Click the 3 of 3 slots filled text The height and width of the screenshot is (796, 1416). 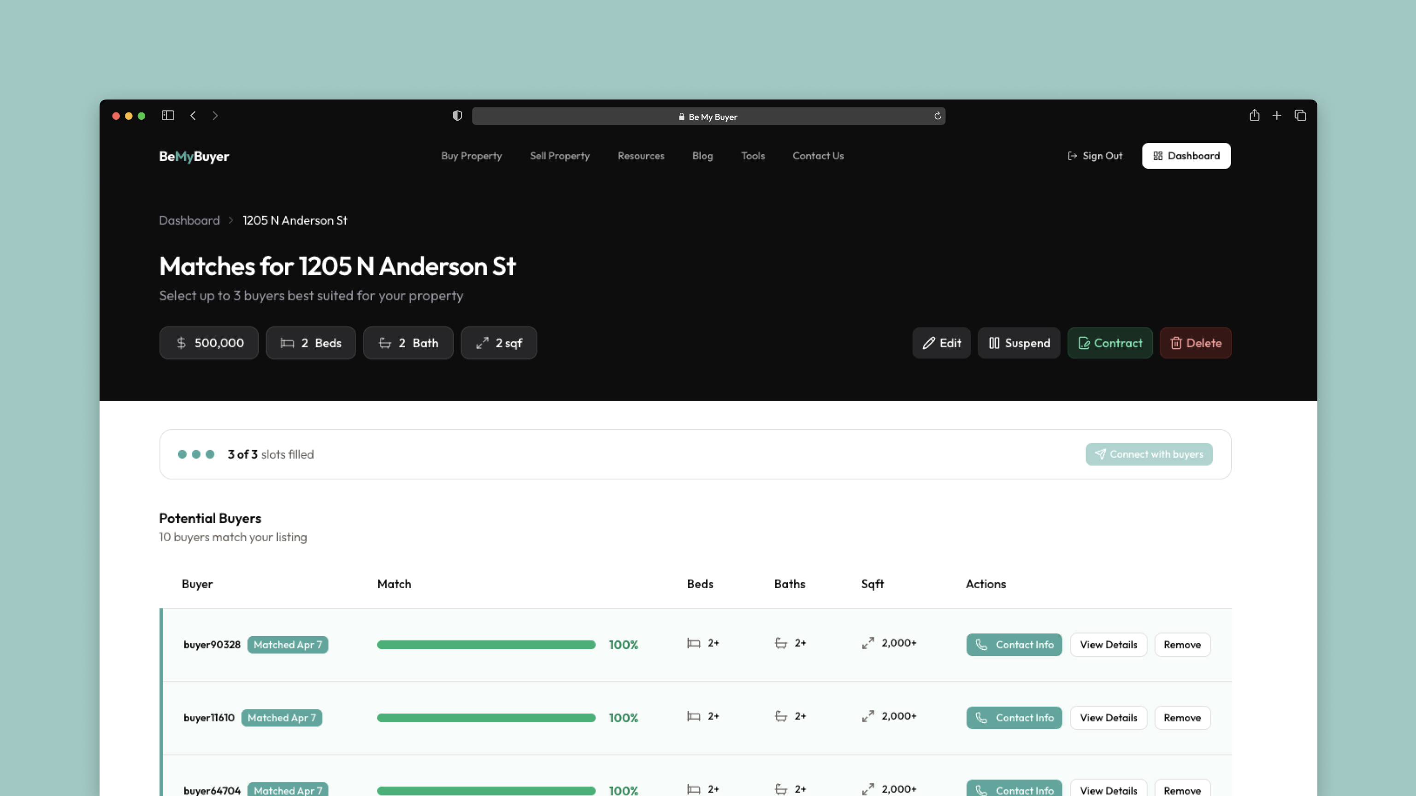271,454
